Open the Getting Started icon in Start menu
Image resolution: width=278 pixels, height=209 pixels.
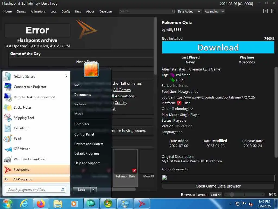pos(7,76)
